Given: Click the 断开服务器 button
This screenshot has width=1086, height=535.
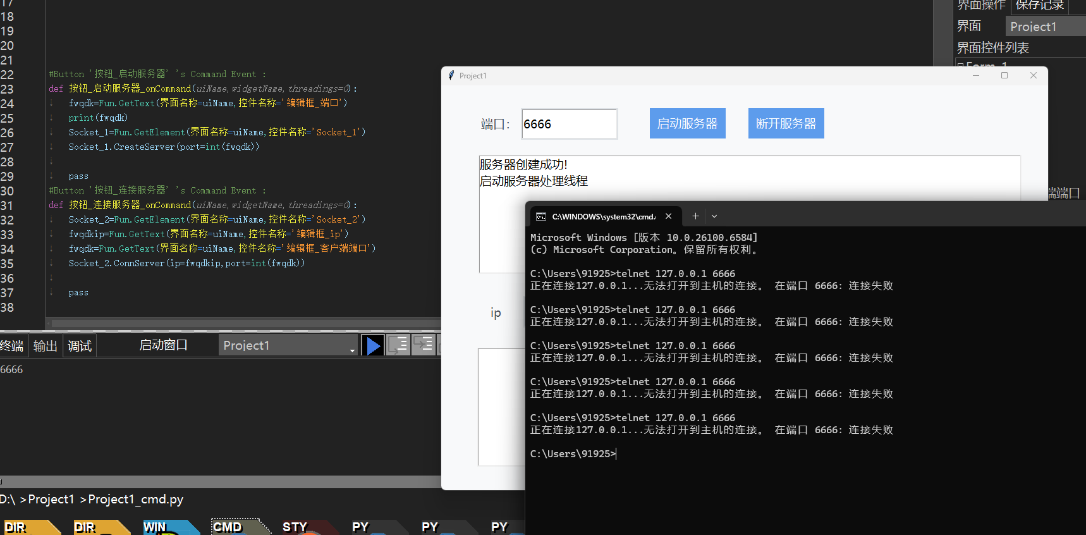Looking at the screenshot, I should coord(786,123).
